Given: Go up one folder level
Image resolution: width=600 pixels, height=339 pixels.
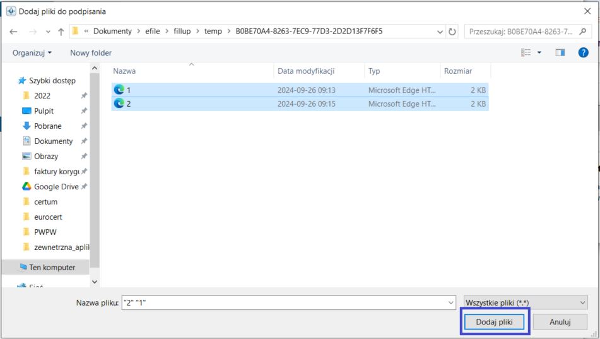Looking at the screenshot, I should click(x=61, y=32).
